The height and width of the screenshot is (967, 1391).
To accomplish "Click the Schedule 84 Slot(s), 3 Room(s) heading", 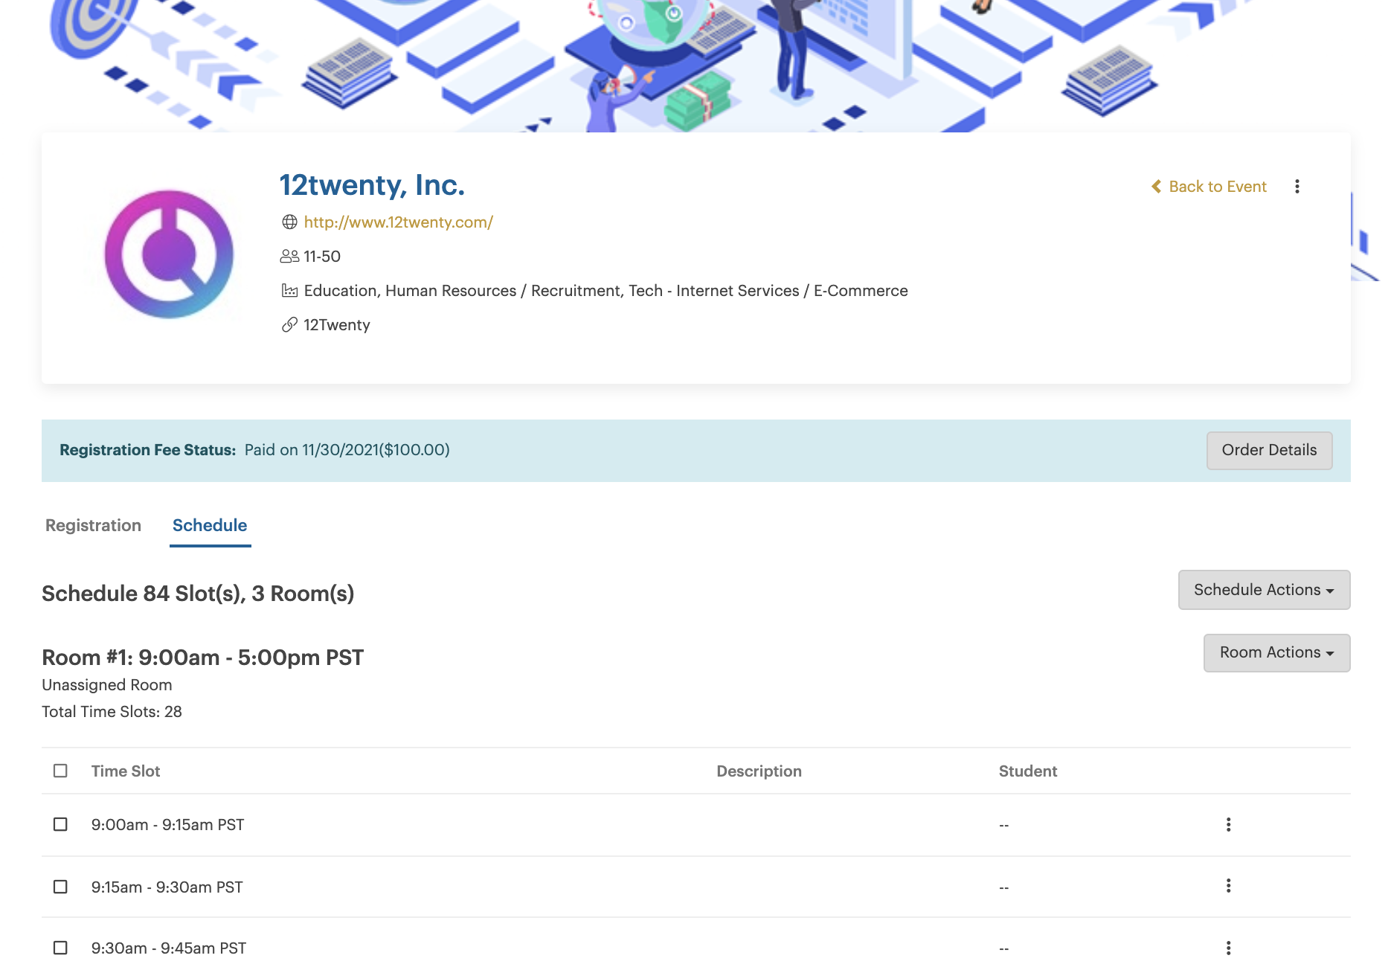I will 198,594.
